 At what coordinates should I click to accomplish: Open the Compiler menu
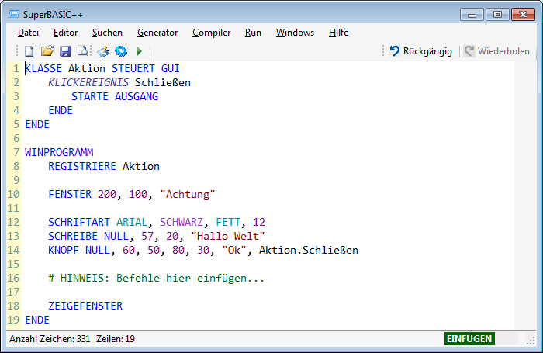(x=212, y=33)
